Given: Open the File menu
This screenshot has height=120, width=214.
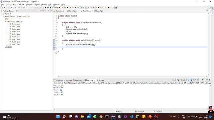Looking at the screenshot, I should (x=2, y=5).
